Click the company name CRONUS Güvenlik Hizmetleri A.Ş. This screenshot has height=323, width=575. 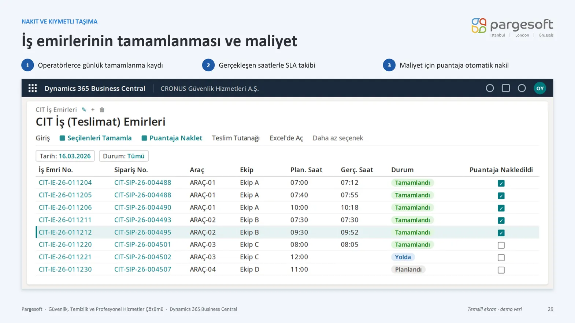coord(209,89)
